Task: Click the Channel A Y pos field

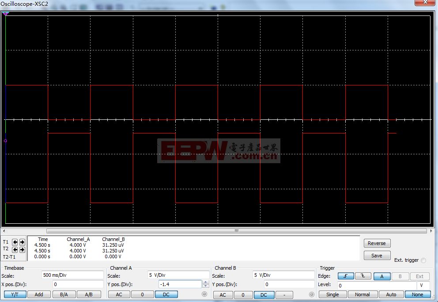Action: 180,284
